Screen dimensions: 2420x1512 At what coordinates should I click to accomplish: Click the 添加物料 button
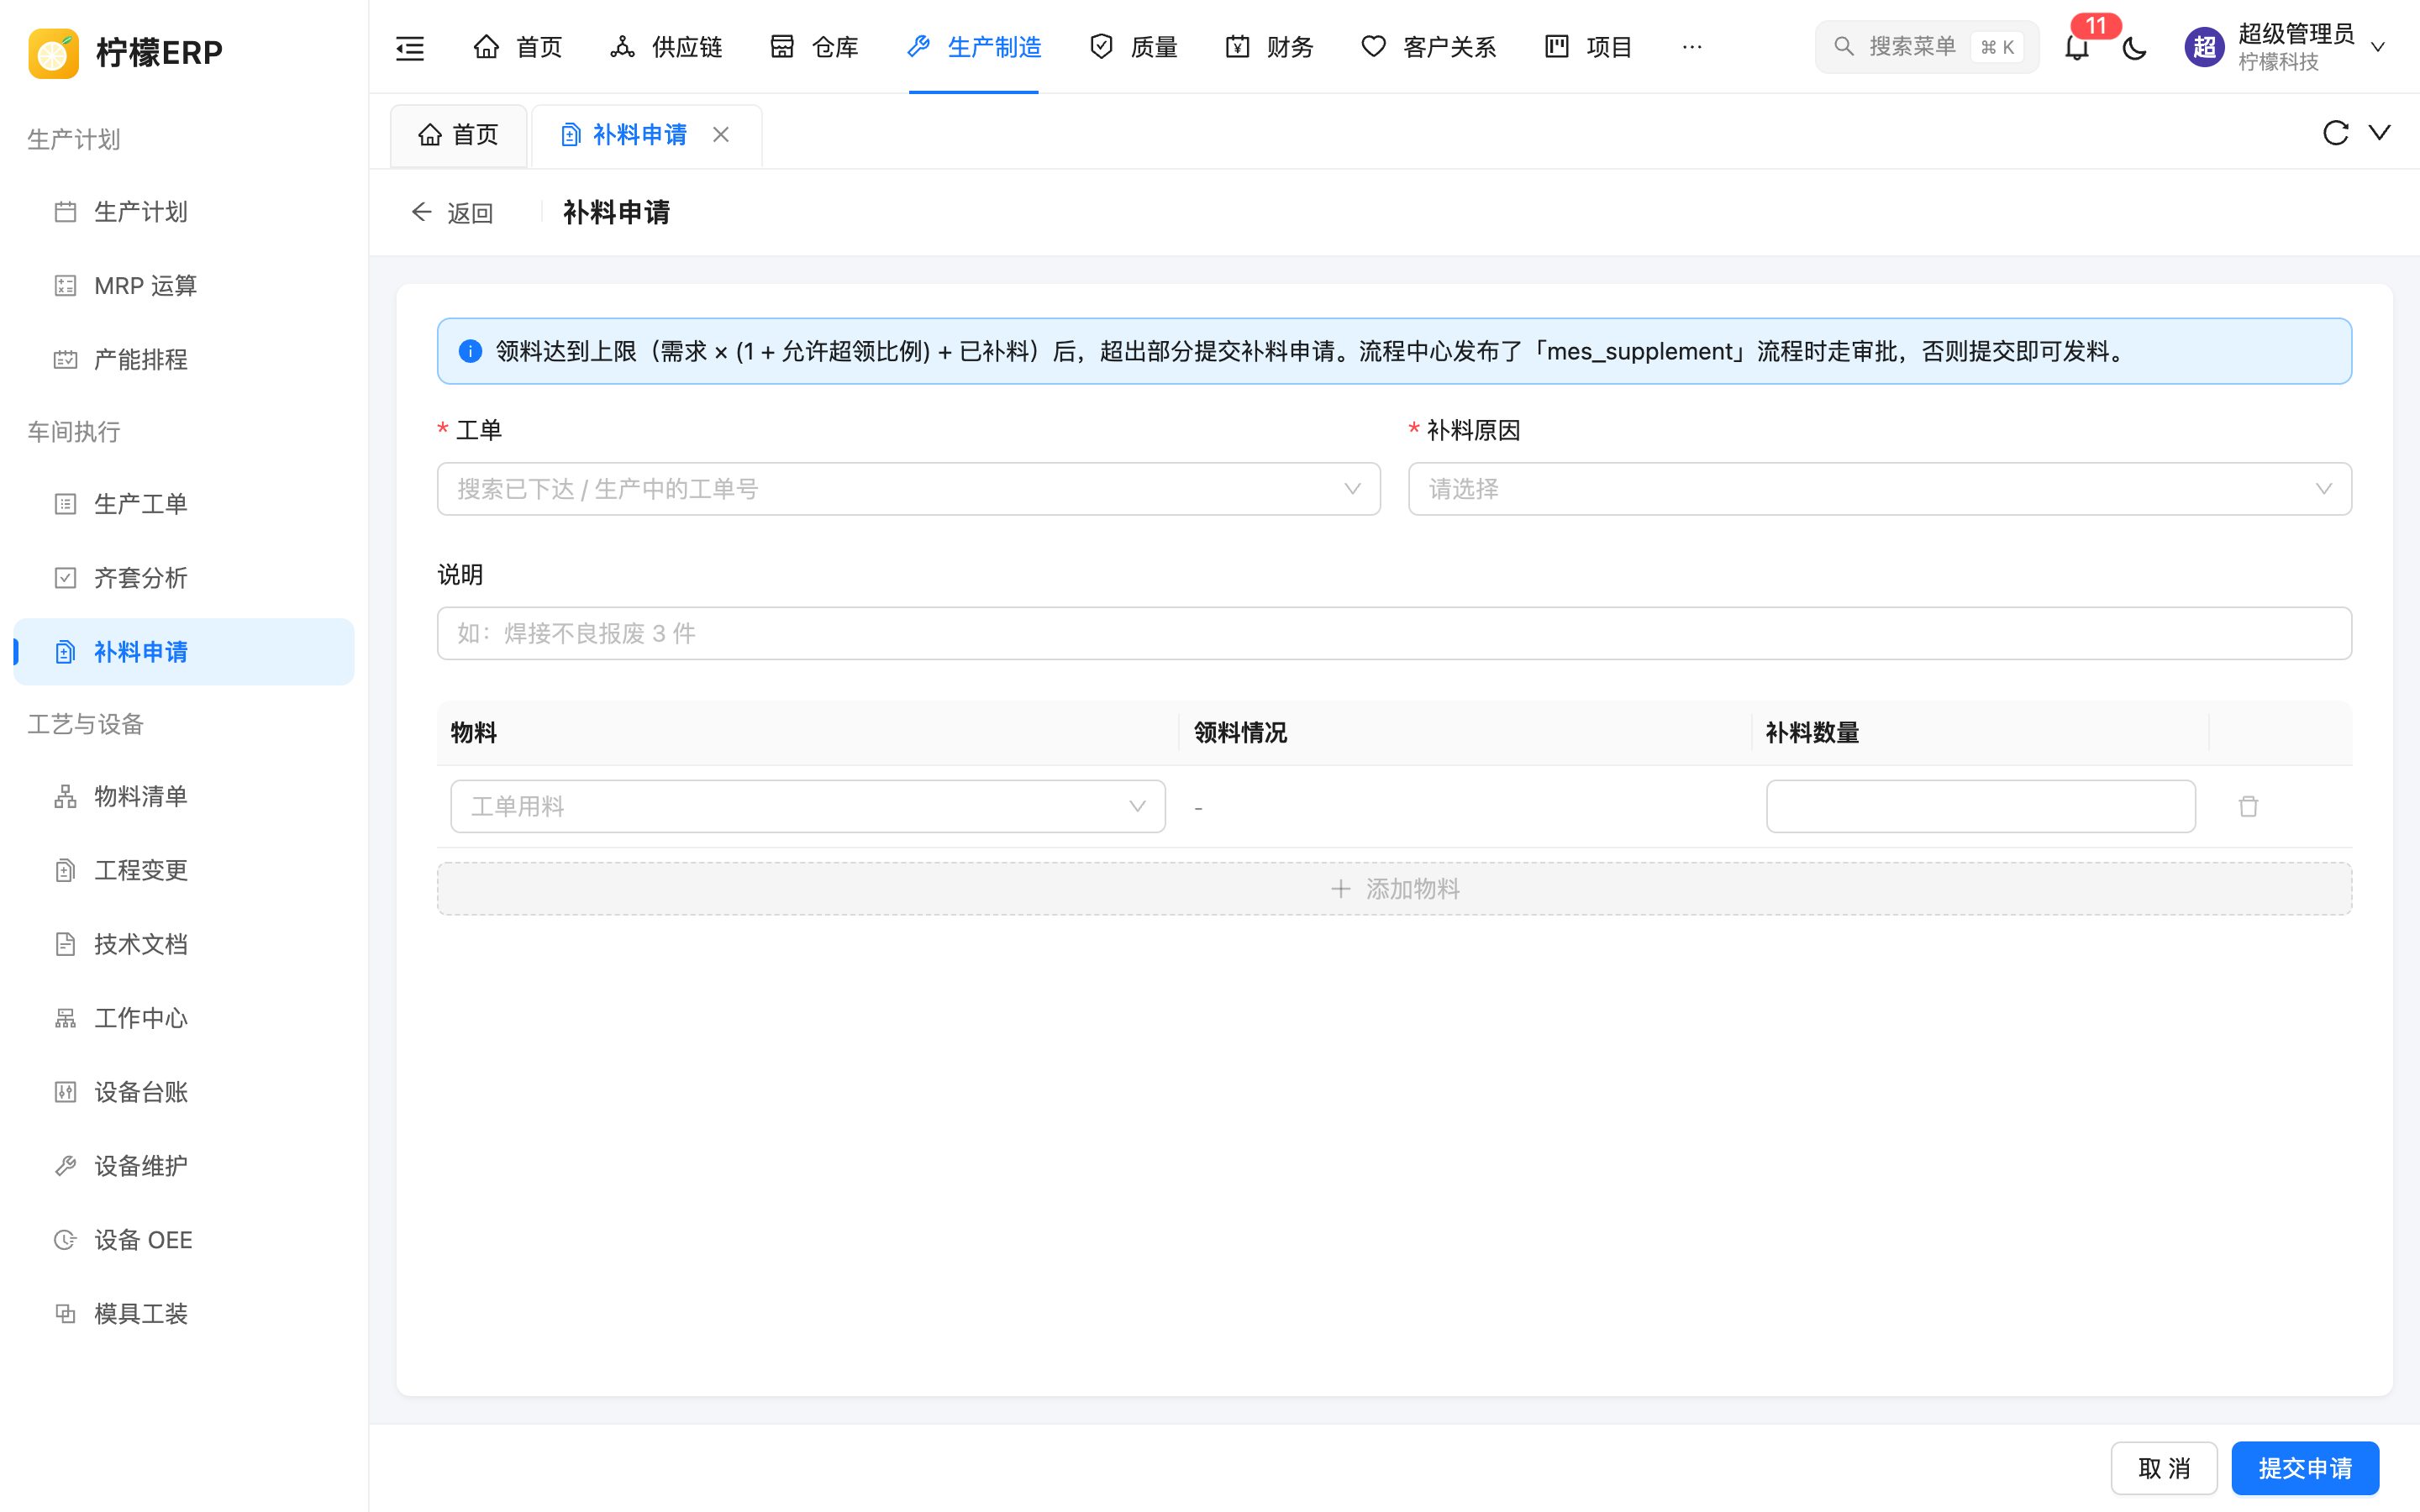1394,889
